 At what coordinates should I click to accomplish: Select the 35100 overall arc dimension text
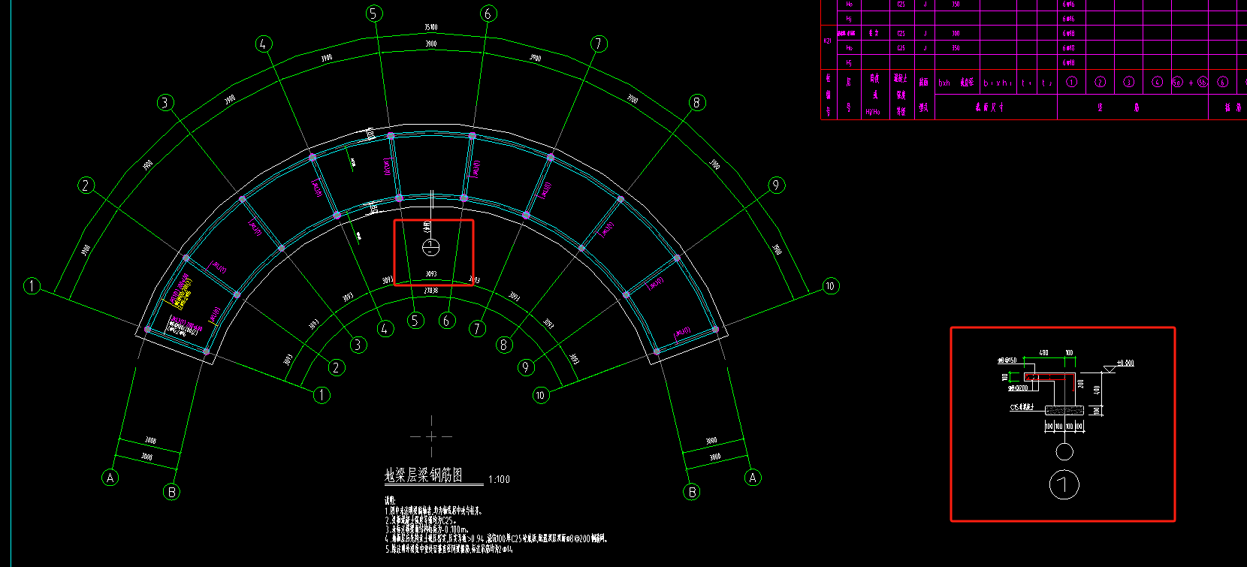(x=430, y=27)
